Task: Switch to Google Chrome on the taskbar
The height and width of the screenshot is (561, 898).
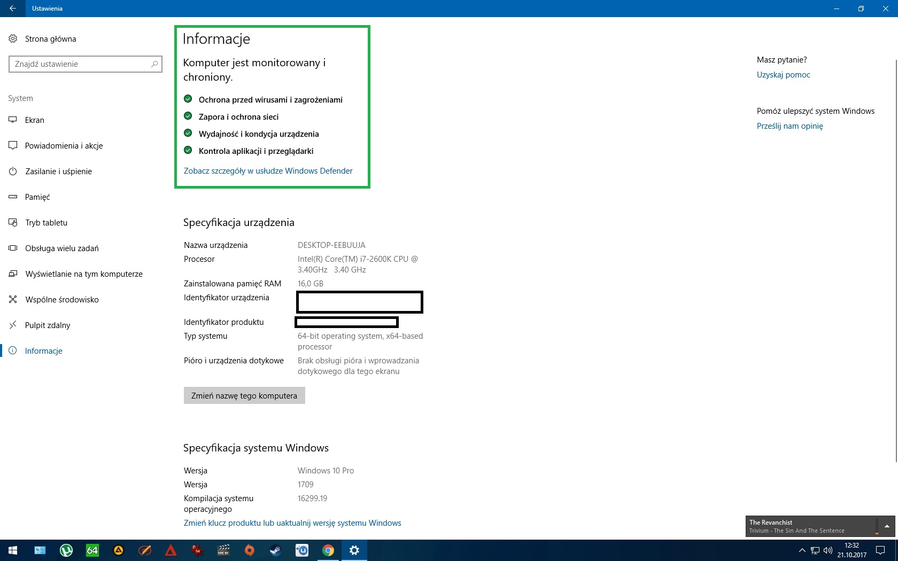Action: 328,550
